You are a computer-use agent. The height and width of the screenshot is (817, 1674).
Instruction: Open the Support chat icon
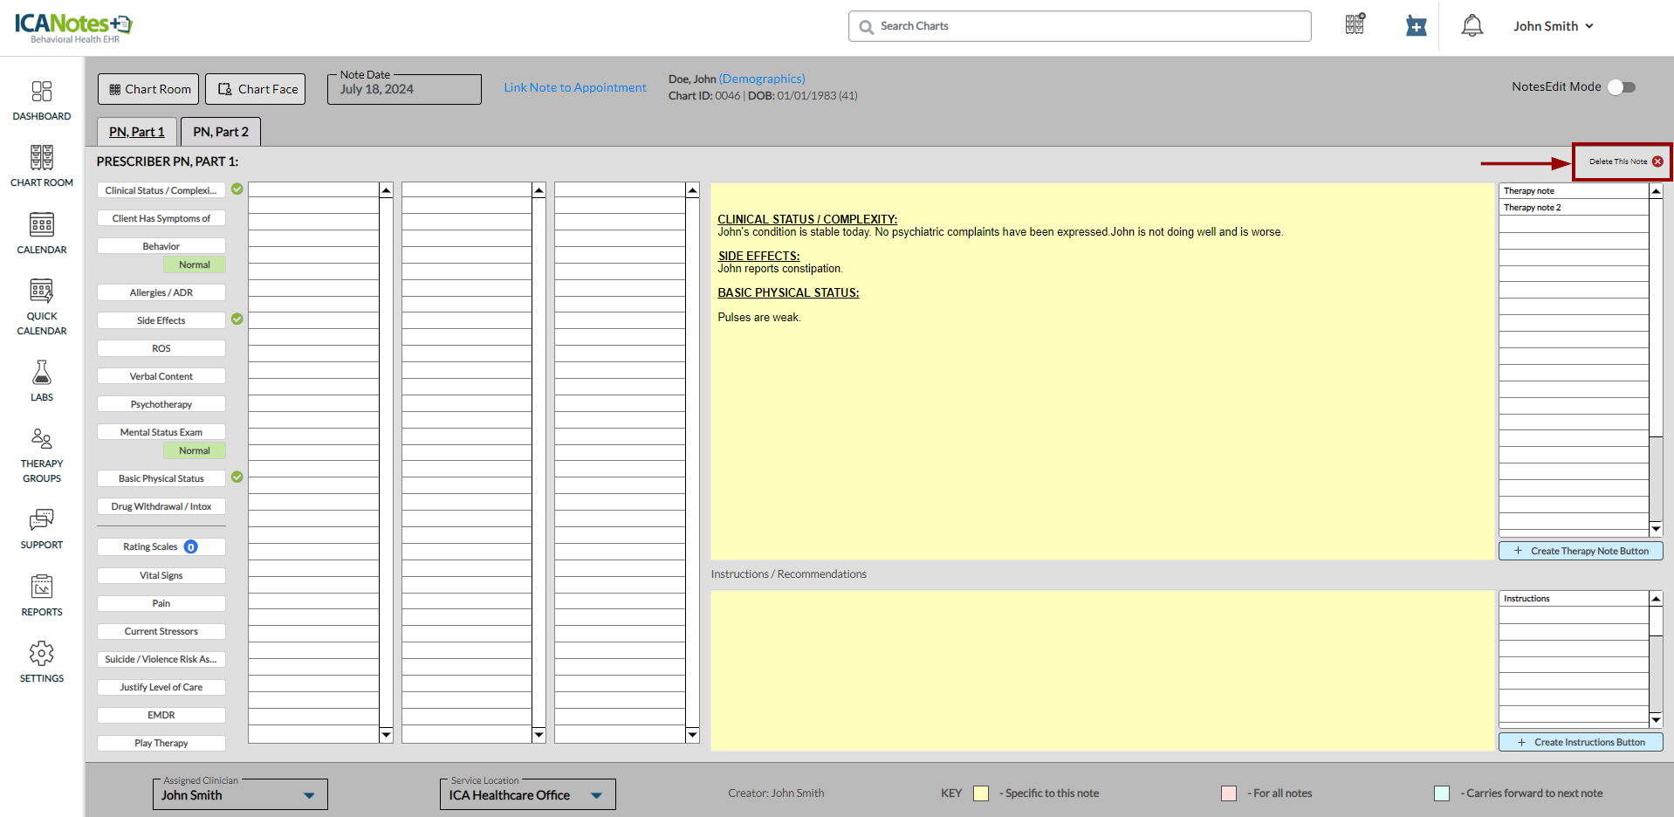coord(42,528)
